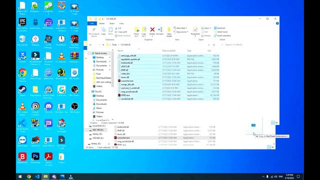This screenshot has height=180, width=320.
Task: Select the TeamViewer desktop shortcut
Action: tap(22, 141)
